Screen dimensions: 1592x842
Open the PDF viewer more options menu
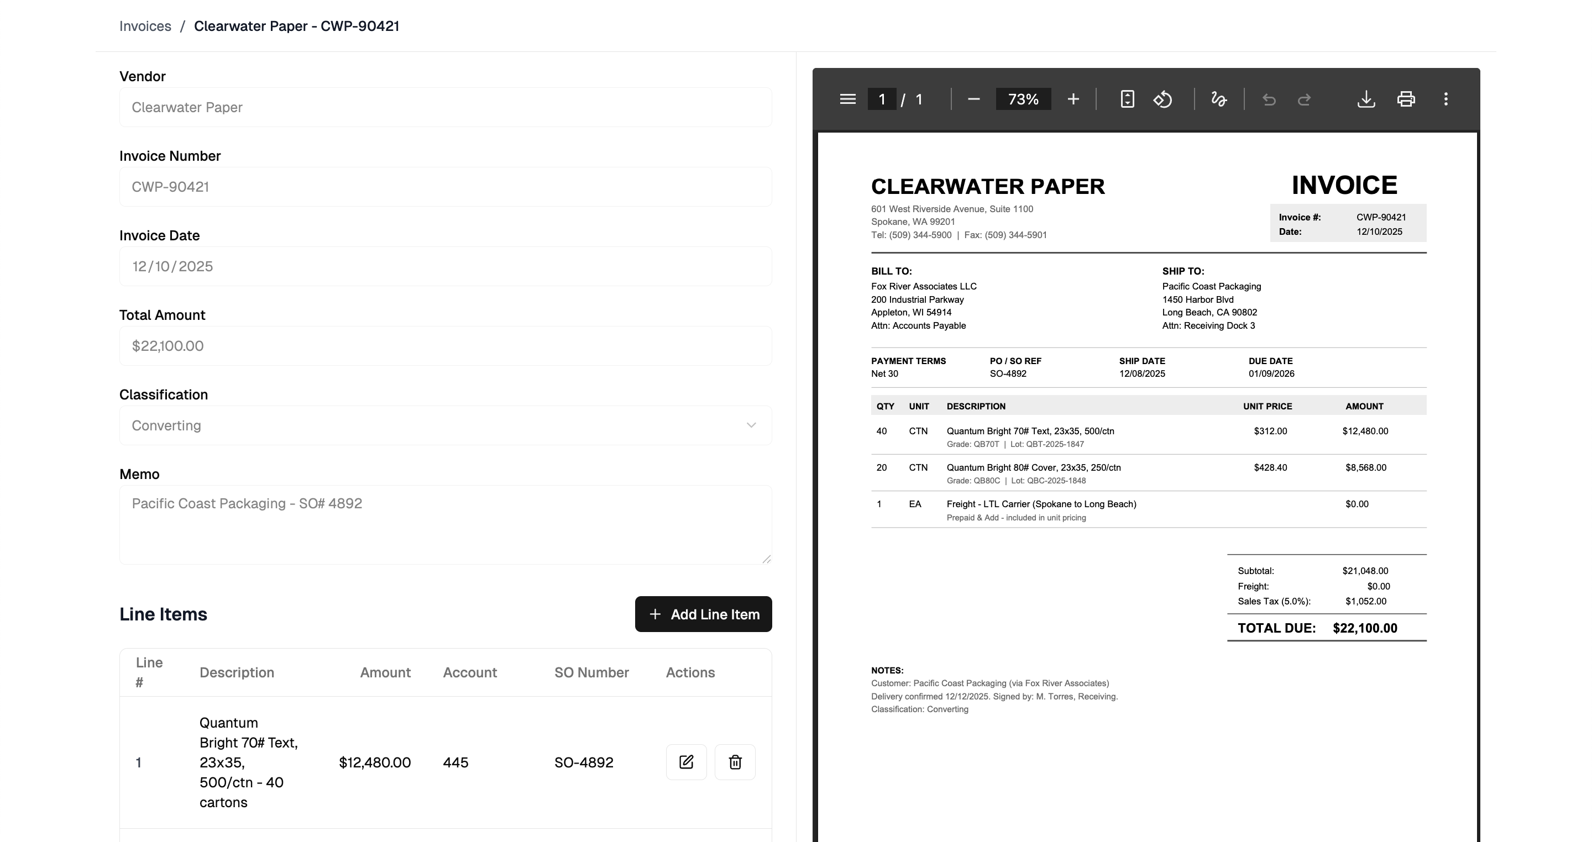click(x=1446, y=99)
